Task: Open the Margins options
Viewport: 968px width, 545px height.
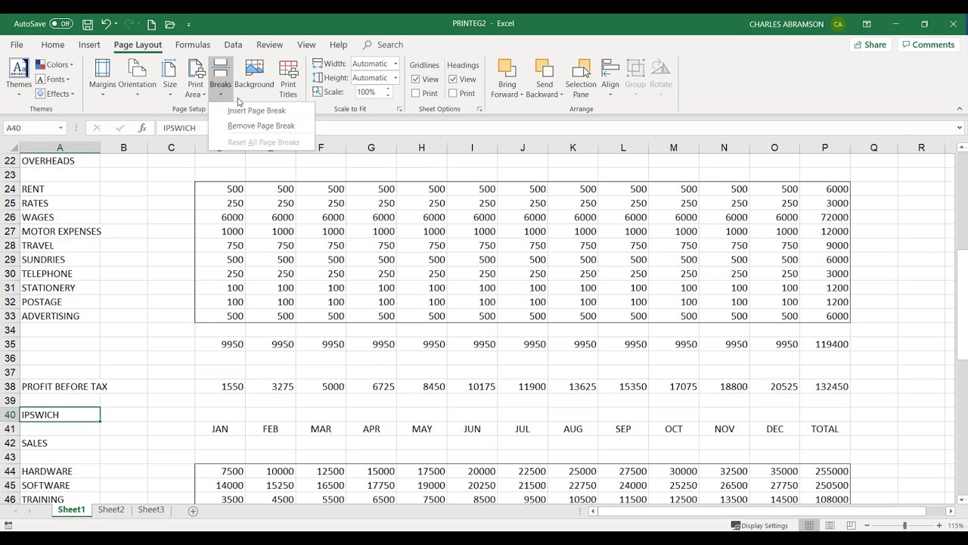Action: pyautogui.click(x=102, y=78)
